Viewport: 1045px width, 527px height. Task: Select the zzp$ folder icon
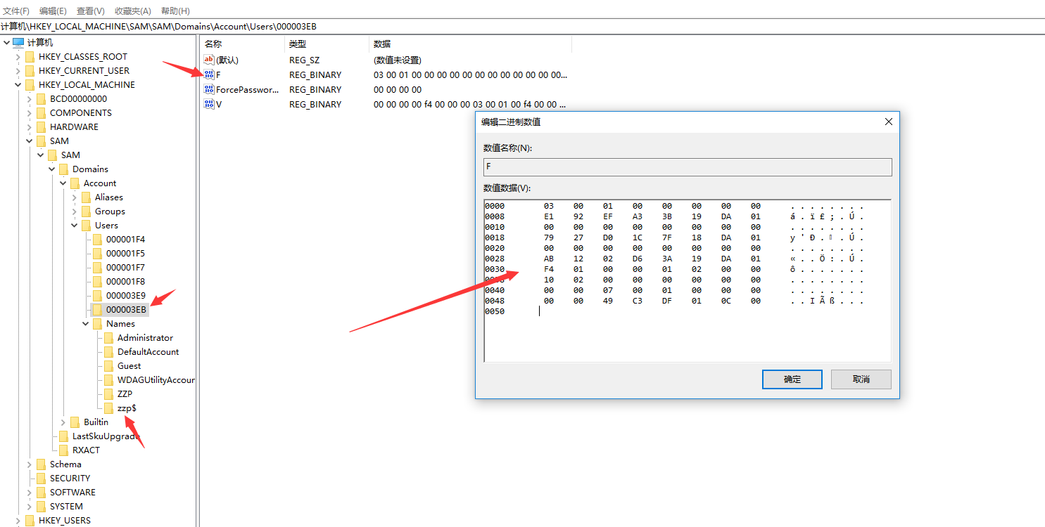[108, 408]
